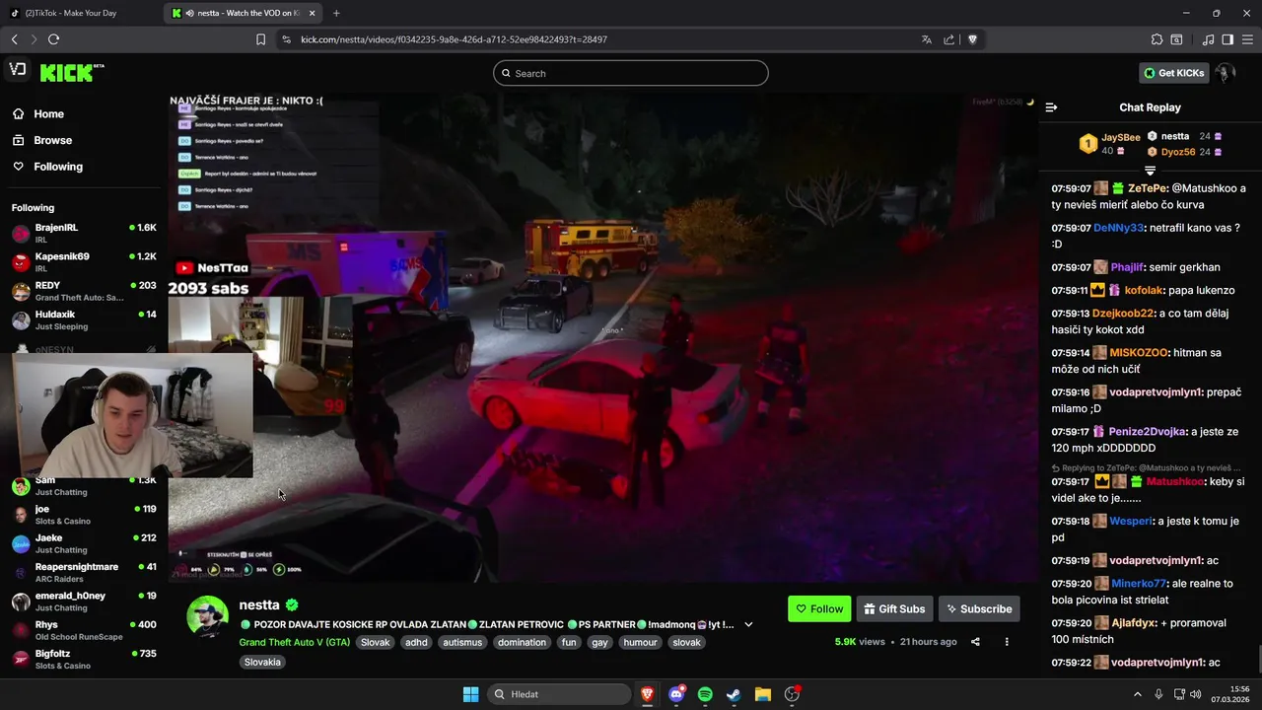Go back in browser history
The height and width of the screenshot is (710, 1262).
[14, 39]
